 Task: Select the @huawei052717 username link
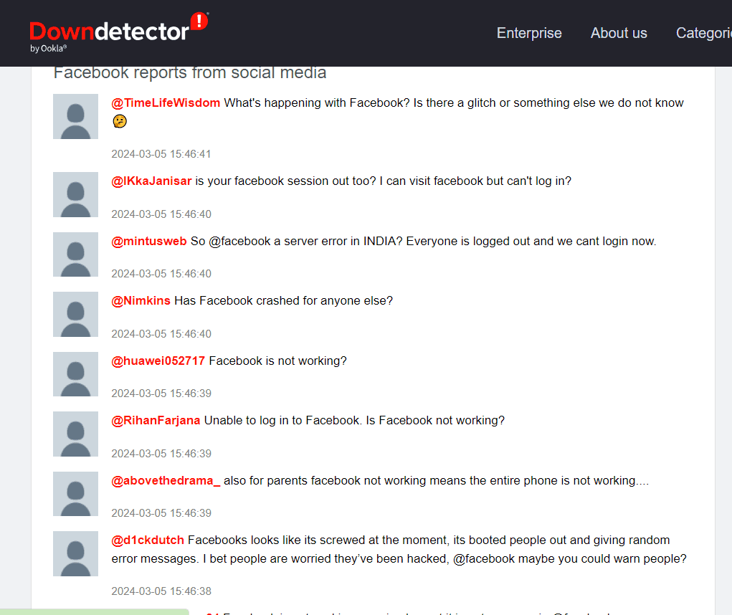[158, 361]
